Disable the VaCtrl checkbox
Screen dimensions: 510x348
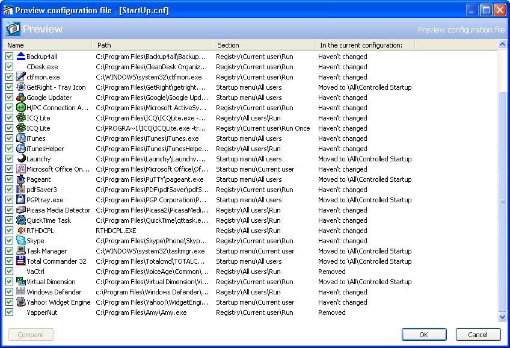click(10, 271)
